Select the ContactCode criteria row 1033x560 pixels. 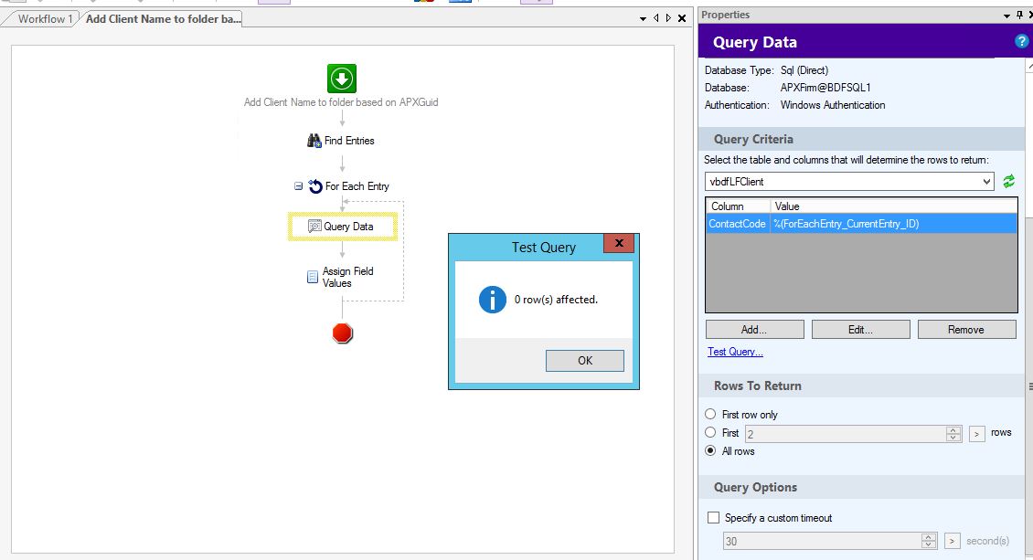[860, 224]
